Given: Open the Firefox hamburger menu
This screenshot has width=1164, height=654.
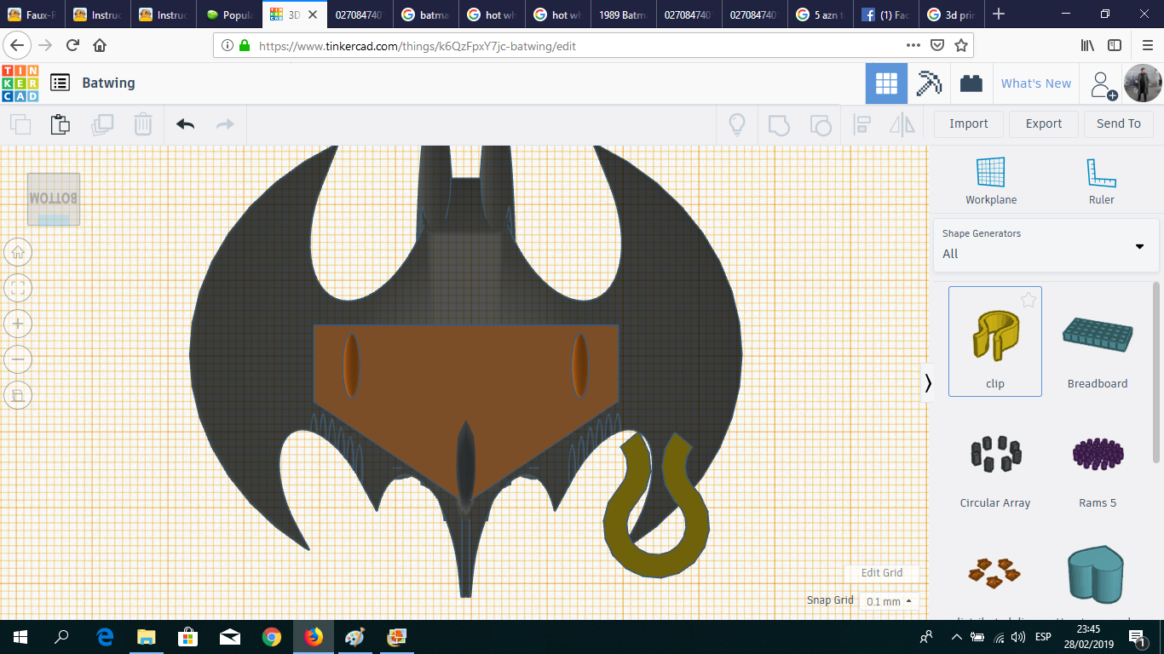Looking at the screenshot, I should (1147, 45).
